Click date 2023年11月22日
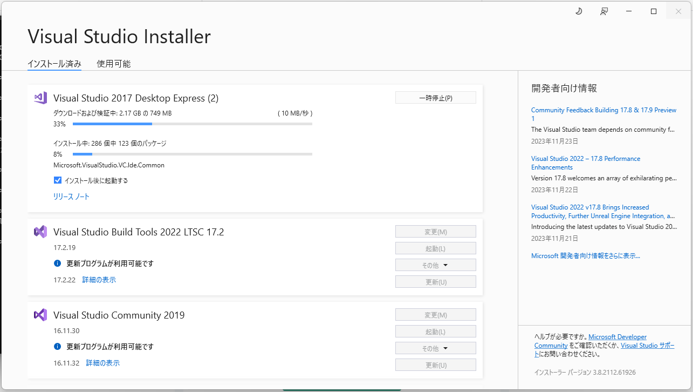Screen dimensions: 693x392 554,190
